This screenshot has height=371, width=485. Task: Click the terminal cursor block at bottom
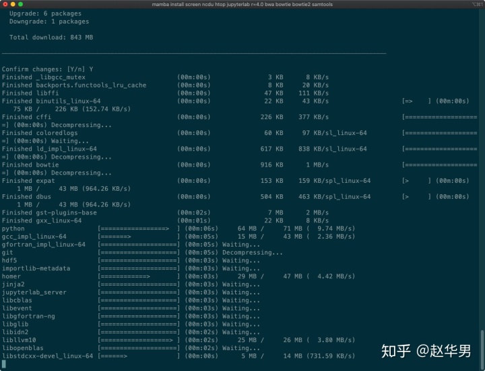coord(4,364)
